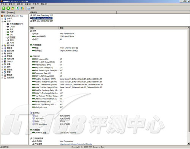
Task: Collapse the expanded motherboard (主板) node
Action: pyautogui.click(x=2, y=21)
